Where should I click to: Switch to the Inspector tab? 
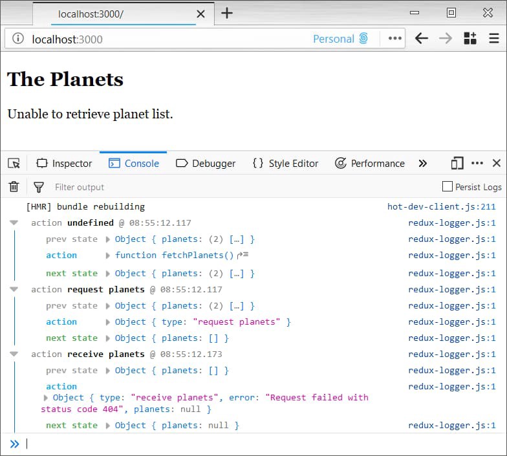[64, 164]
